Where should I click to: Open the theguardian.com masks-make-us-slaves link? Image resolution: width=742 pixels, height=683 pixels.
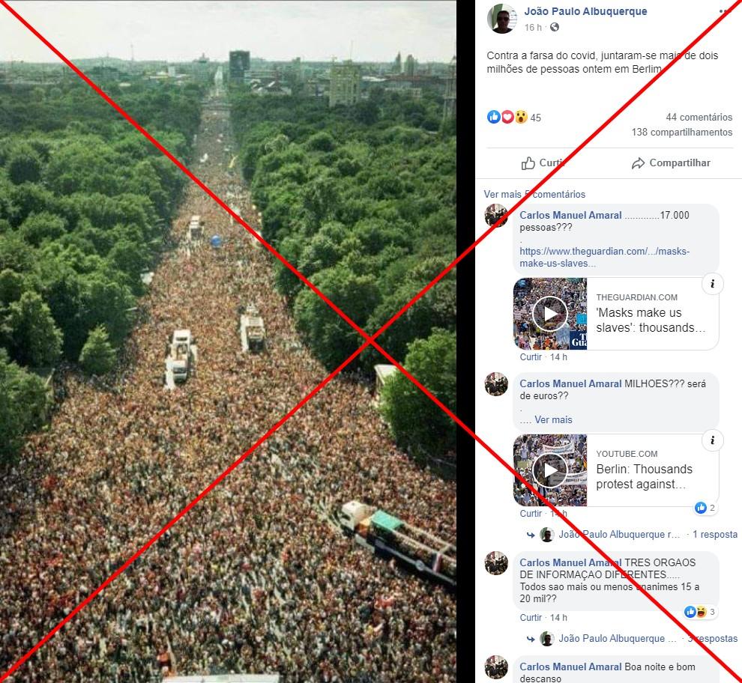tap(604, 258)
